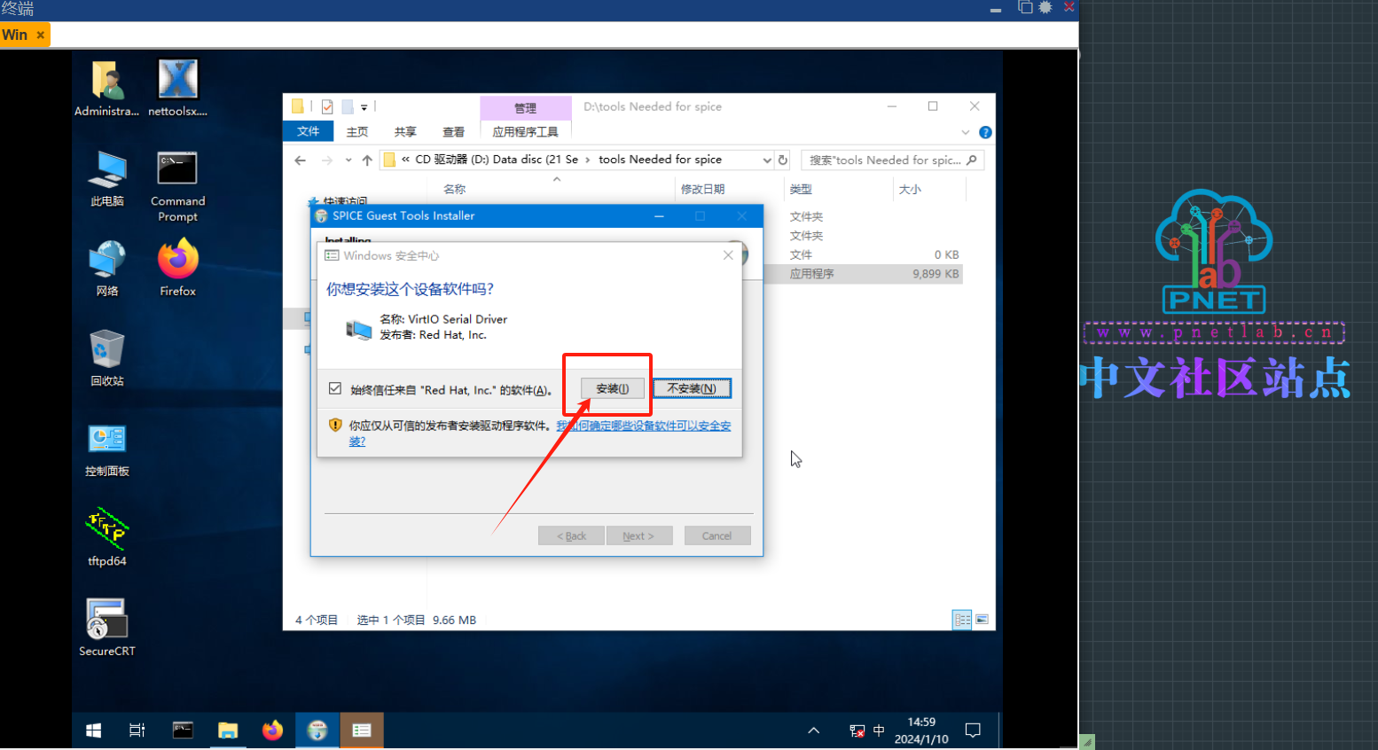Switch to the SPICE installer taskbar item
This screenshot has height=750, width=1378.
317,730
